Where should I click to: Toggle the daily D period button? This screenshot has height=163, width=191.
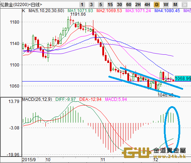click(x=157, y=5)
